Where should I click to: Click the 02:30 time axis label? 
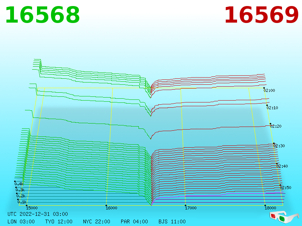click(x=279, y=146)
